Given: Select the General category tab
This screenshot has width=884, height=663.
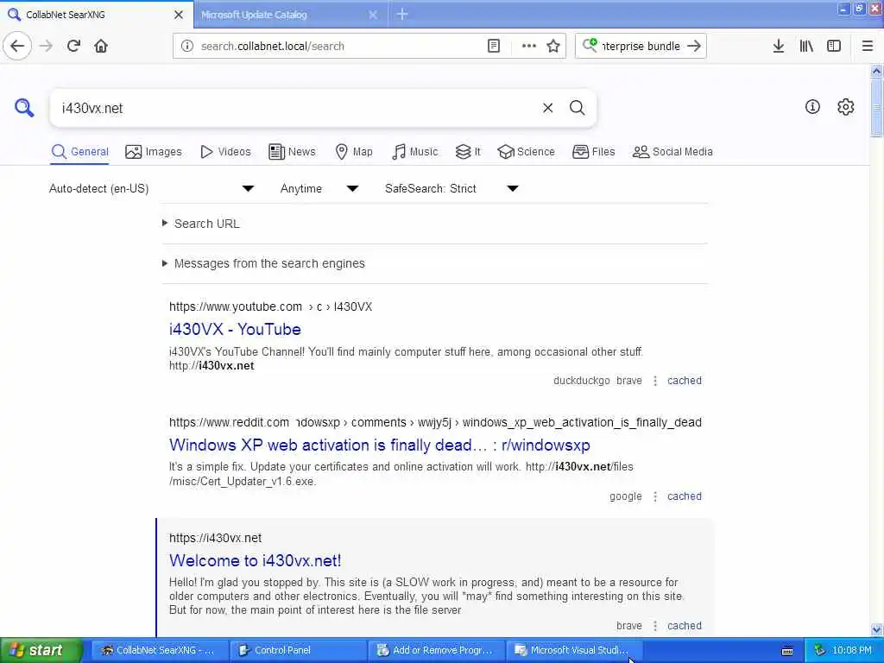Looking at the screenshot, I should pyautogui.click(x=79, y=152).
